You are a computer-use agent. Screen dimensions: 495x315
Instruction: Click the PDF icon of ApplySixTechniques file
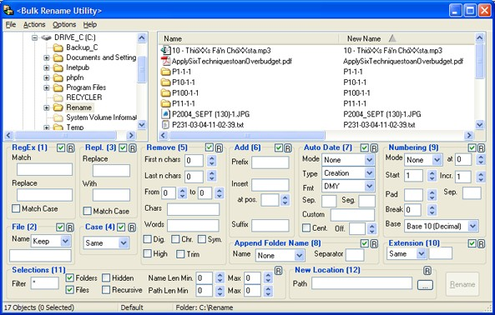165,61
